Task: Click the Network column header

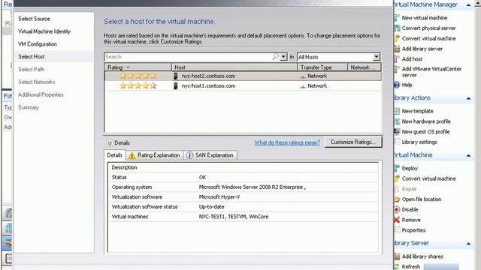Action: coord(365,67)
